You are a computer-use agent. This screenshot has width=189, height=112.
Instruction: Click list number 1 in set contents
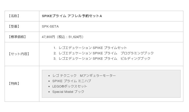(55, 48)
